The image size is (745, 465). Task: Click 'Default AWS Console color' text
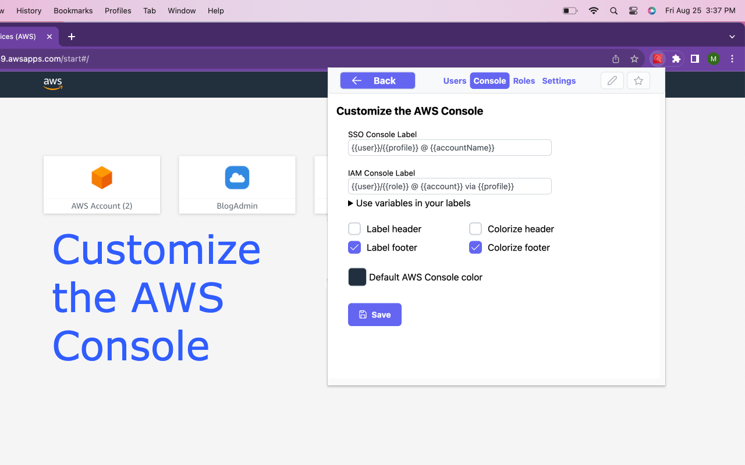(x=425, y=277)
